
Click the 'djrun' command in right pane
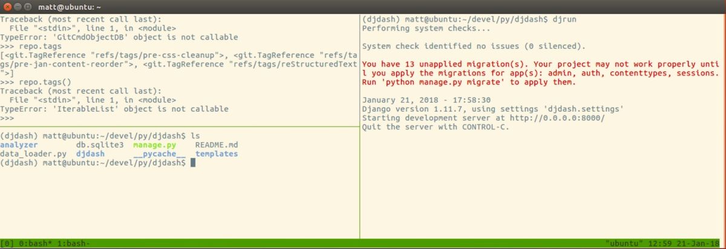[x=564, y=20]
